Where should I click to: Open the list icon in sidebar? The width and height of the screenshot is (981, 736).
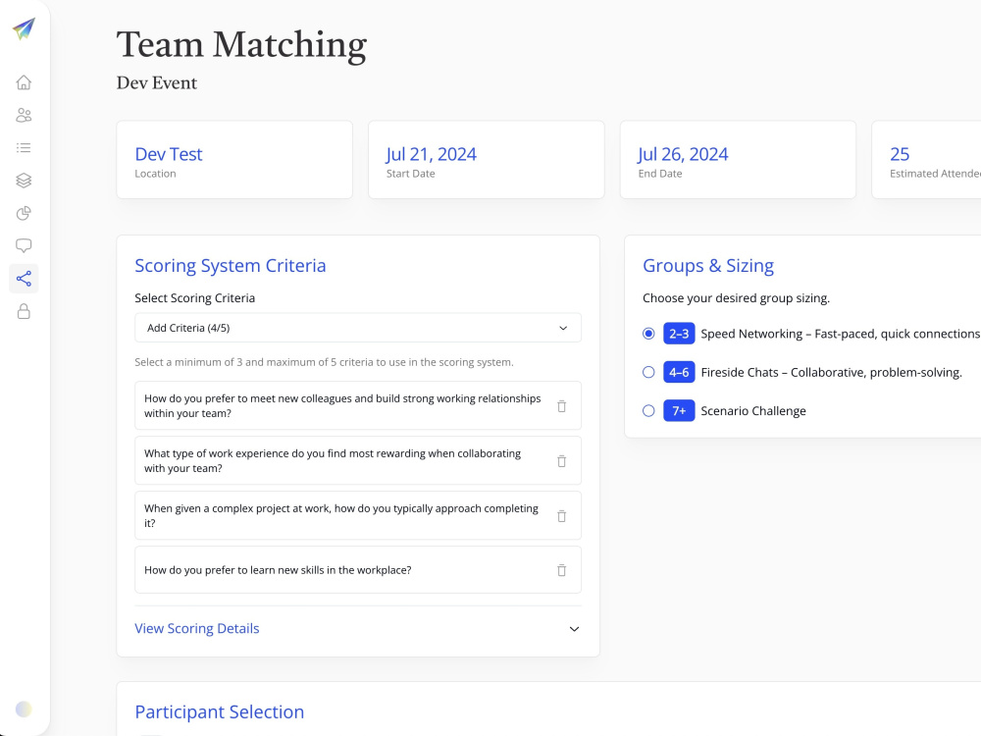[24, 148]
